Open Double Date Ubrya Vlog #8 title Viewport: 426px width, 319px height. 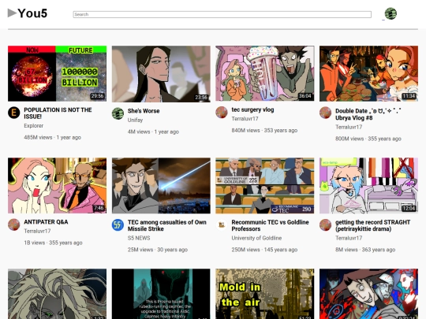pyautogui.click(x=368, y=114)
